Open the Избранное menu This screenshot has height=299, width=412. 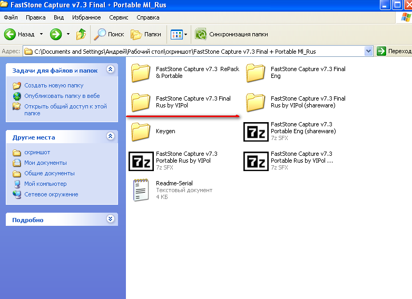(x=86, y=17)
